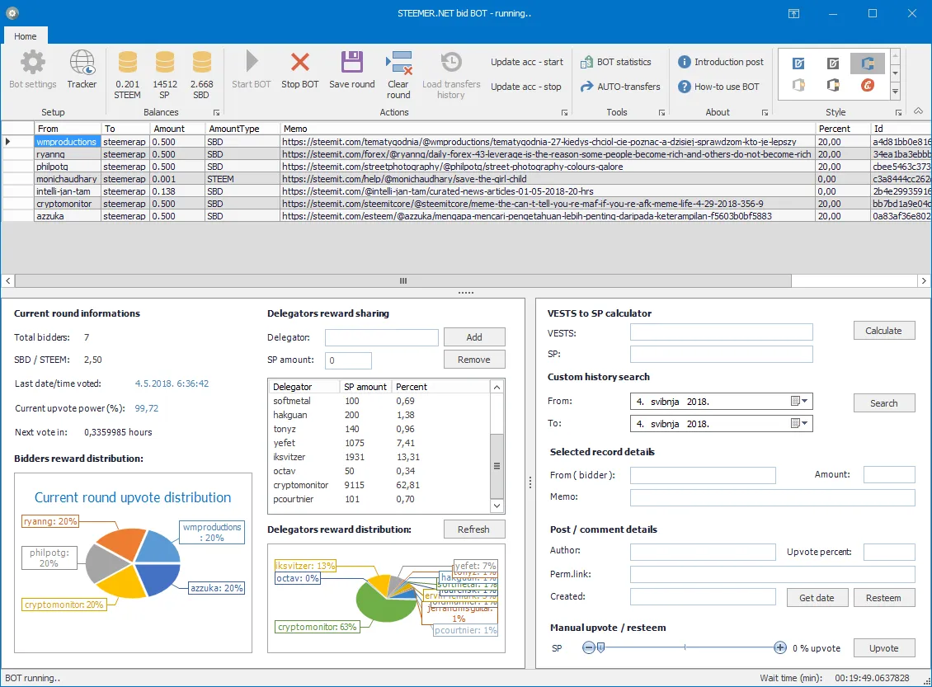The width and height of the screenshot is (932, 687).
Task: Click the 14512 SP balance icon
Action: [165, 63]
